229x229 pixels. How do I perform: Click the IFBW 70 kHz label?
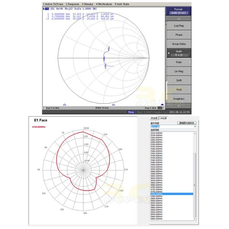pyautogui.click(x=102, y=108)
